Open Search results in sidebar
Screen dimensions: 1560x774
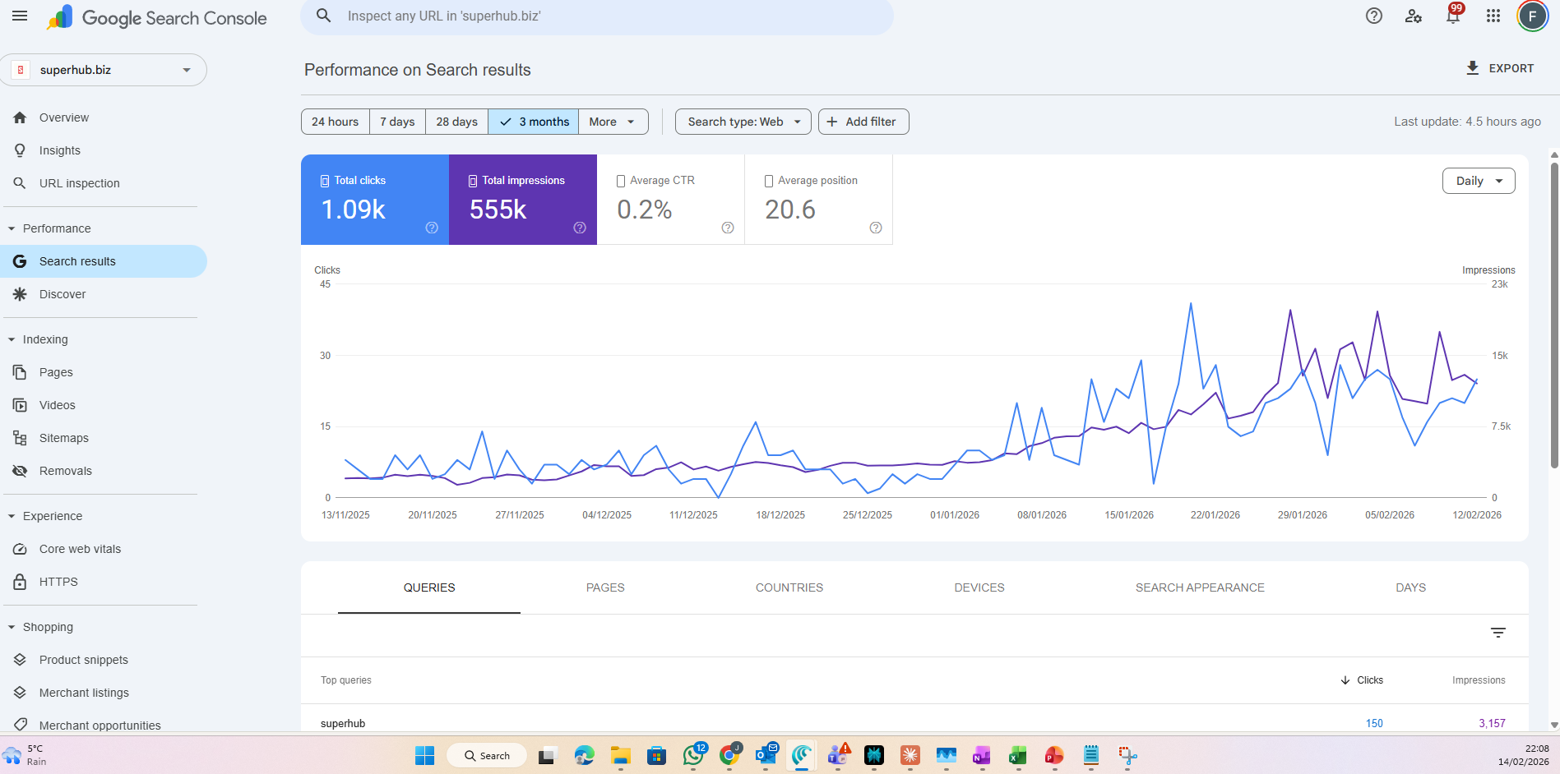104,261
